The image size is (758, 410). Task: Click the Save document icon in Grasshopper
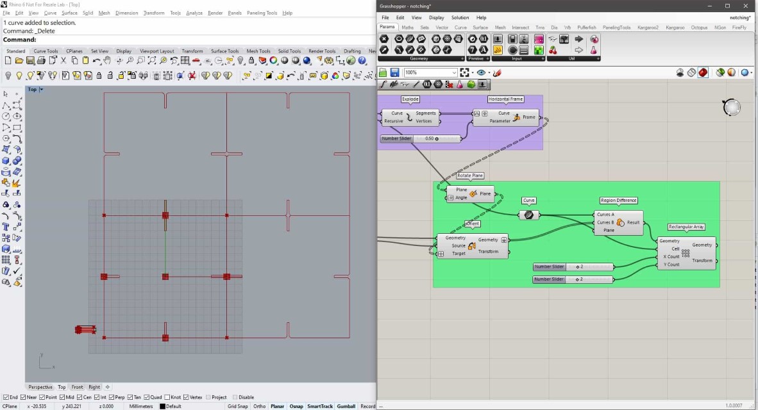pyautogui.click(x=394, y=72)
